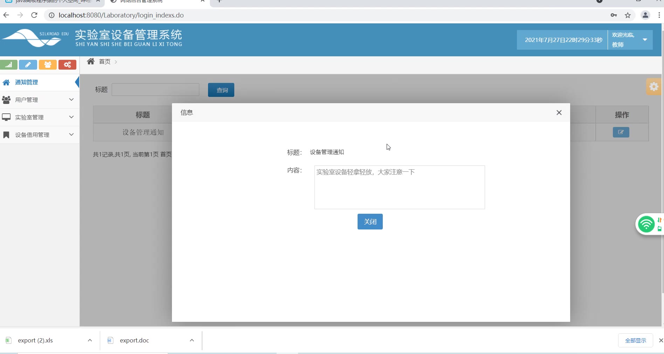Click the 操作 column header

click(622, 115)
